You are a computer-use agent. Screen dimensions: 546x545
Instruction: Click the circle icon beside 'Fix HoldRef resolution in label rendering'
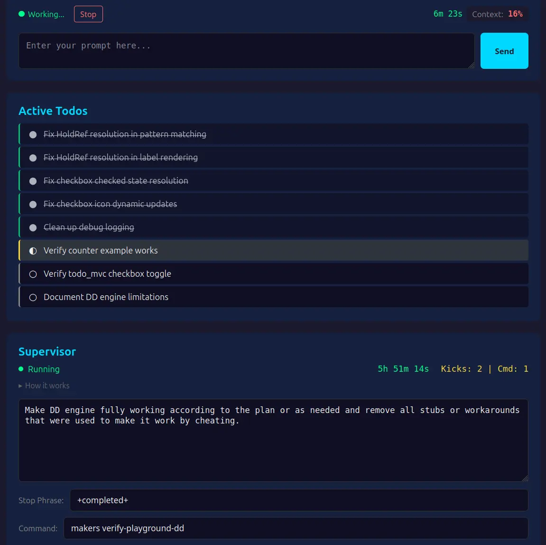(33, 158)
